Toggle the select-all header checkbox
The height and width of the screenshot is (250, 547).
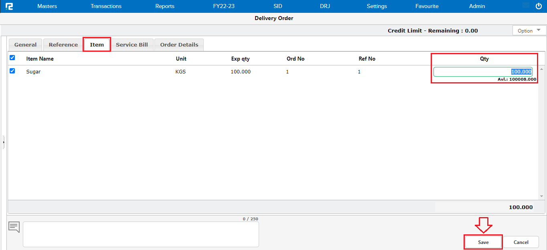tap(12, 58)
